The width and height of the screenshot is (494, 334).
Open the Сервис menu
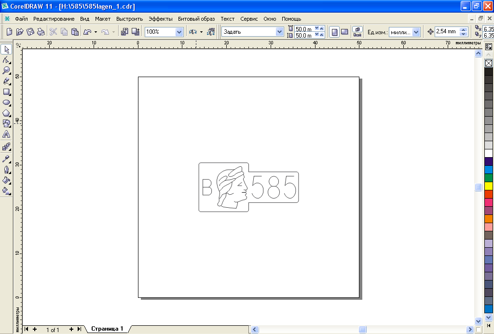[x=249, y=19]
